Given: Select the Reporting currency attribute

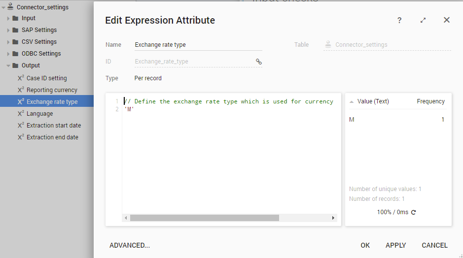Looking at the screenshot, I should pos(52,90).
